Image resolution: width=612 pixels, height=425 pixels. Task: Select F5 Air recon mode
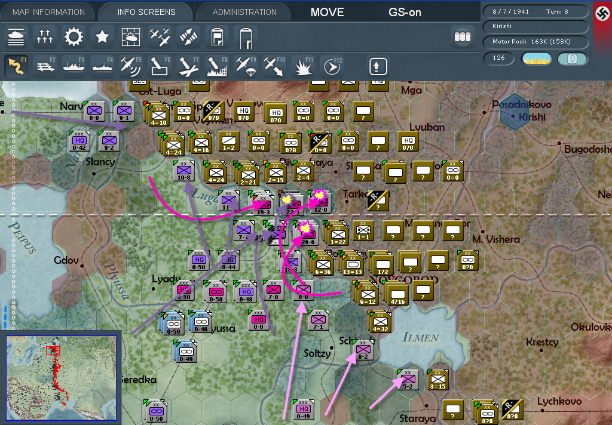click(x=131, y=66)
